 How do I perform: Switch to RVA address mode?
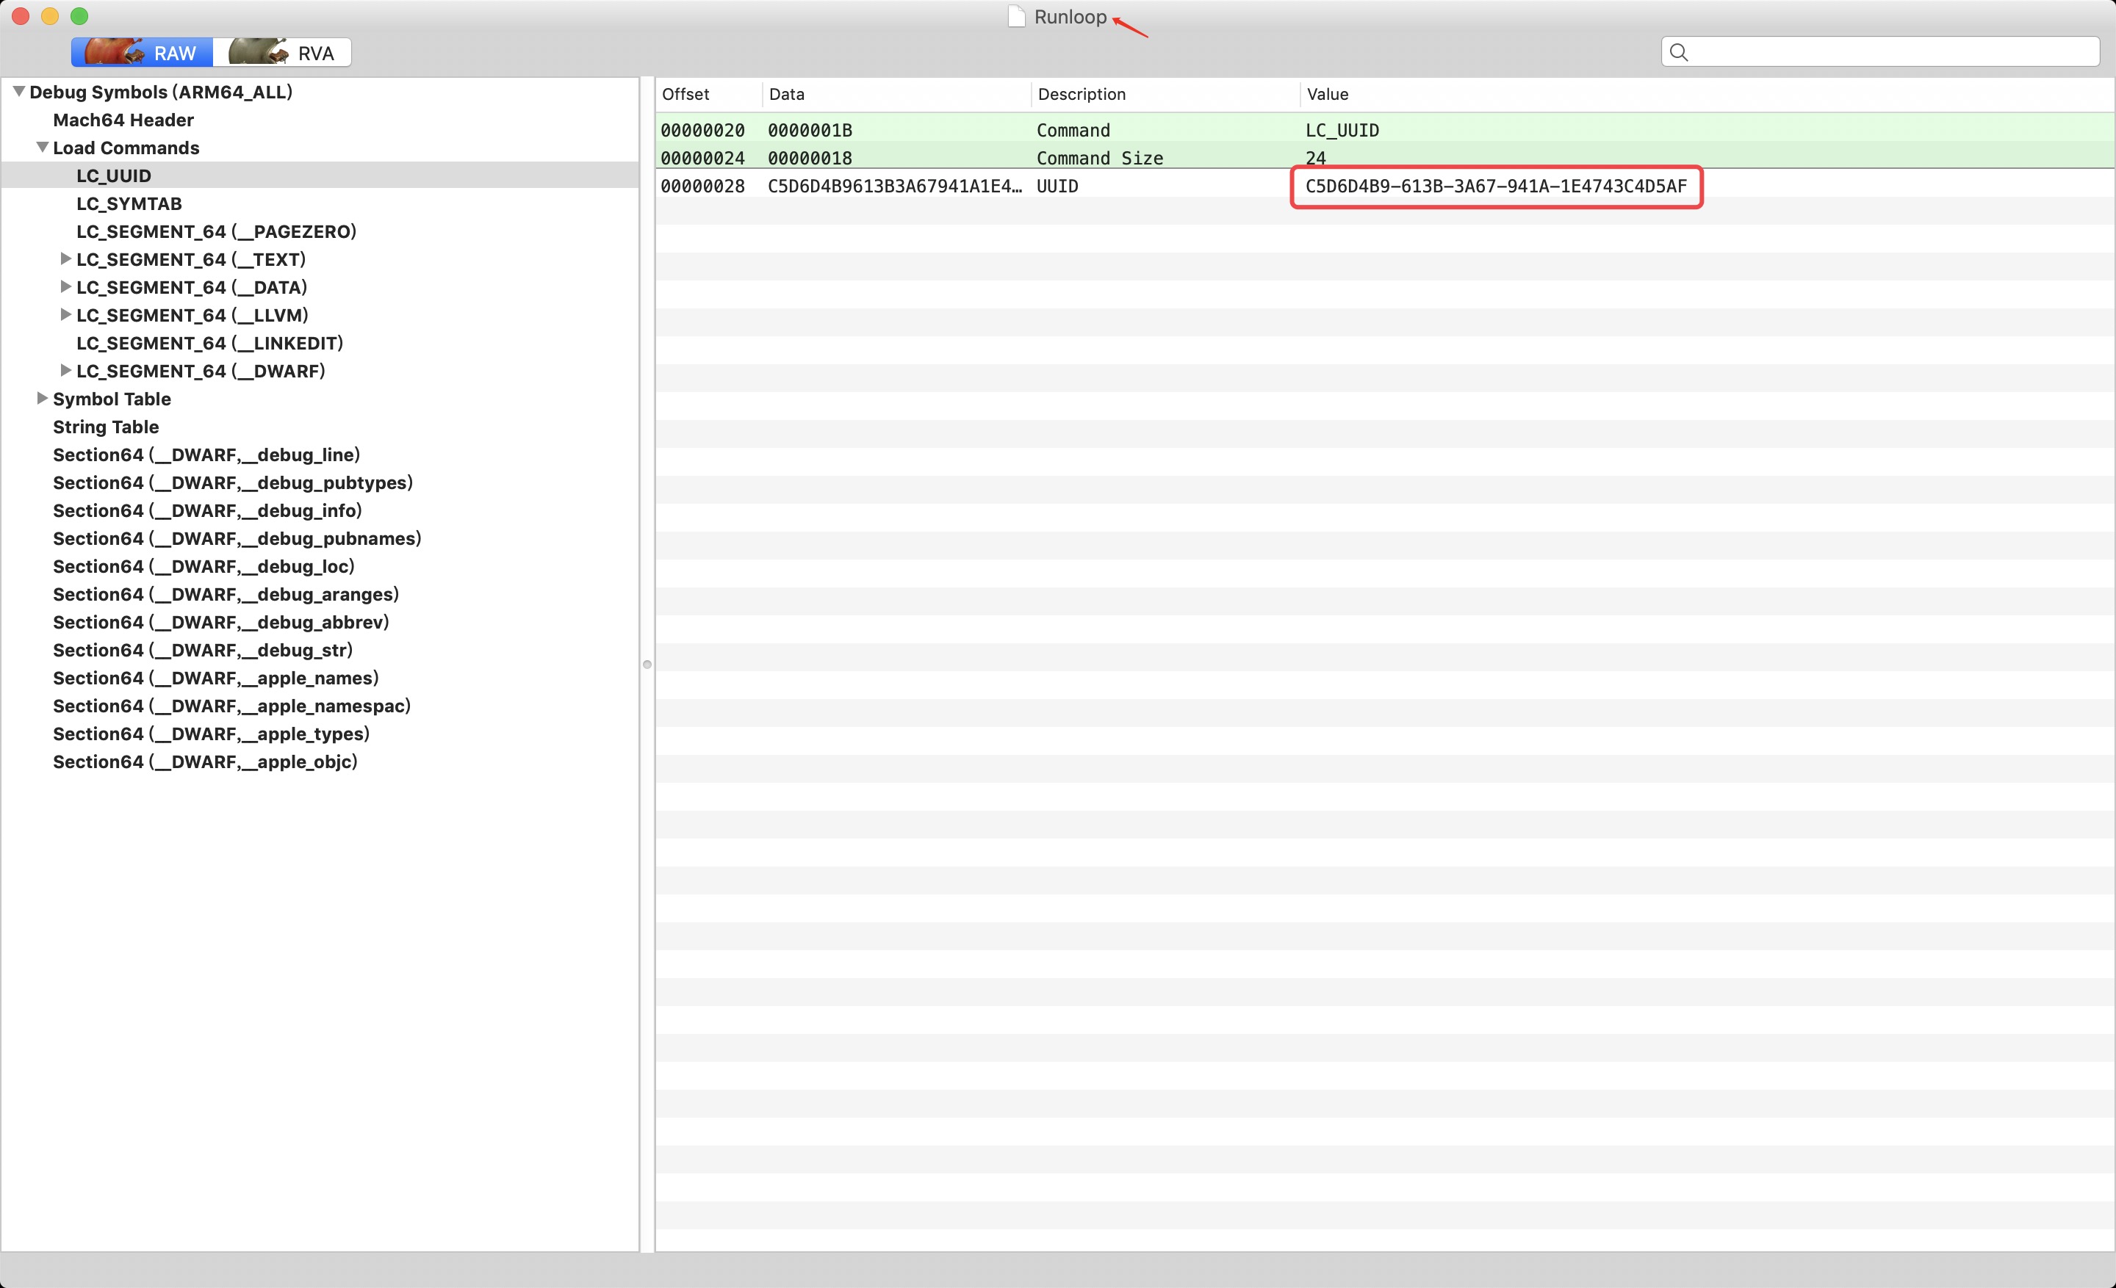283,52
